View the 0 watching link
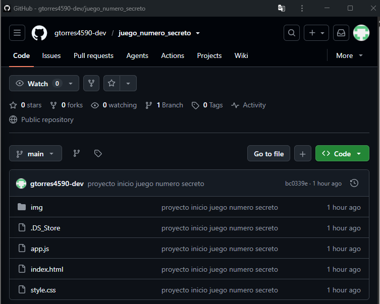 (x=114, y=105)
